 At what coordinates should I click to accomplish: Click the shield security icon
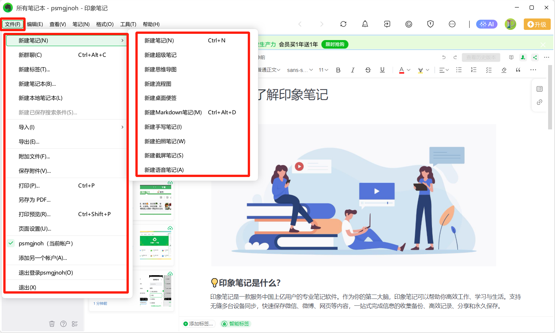tap(430, 24)
